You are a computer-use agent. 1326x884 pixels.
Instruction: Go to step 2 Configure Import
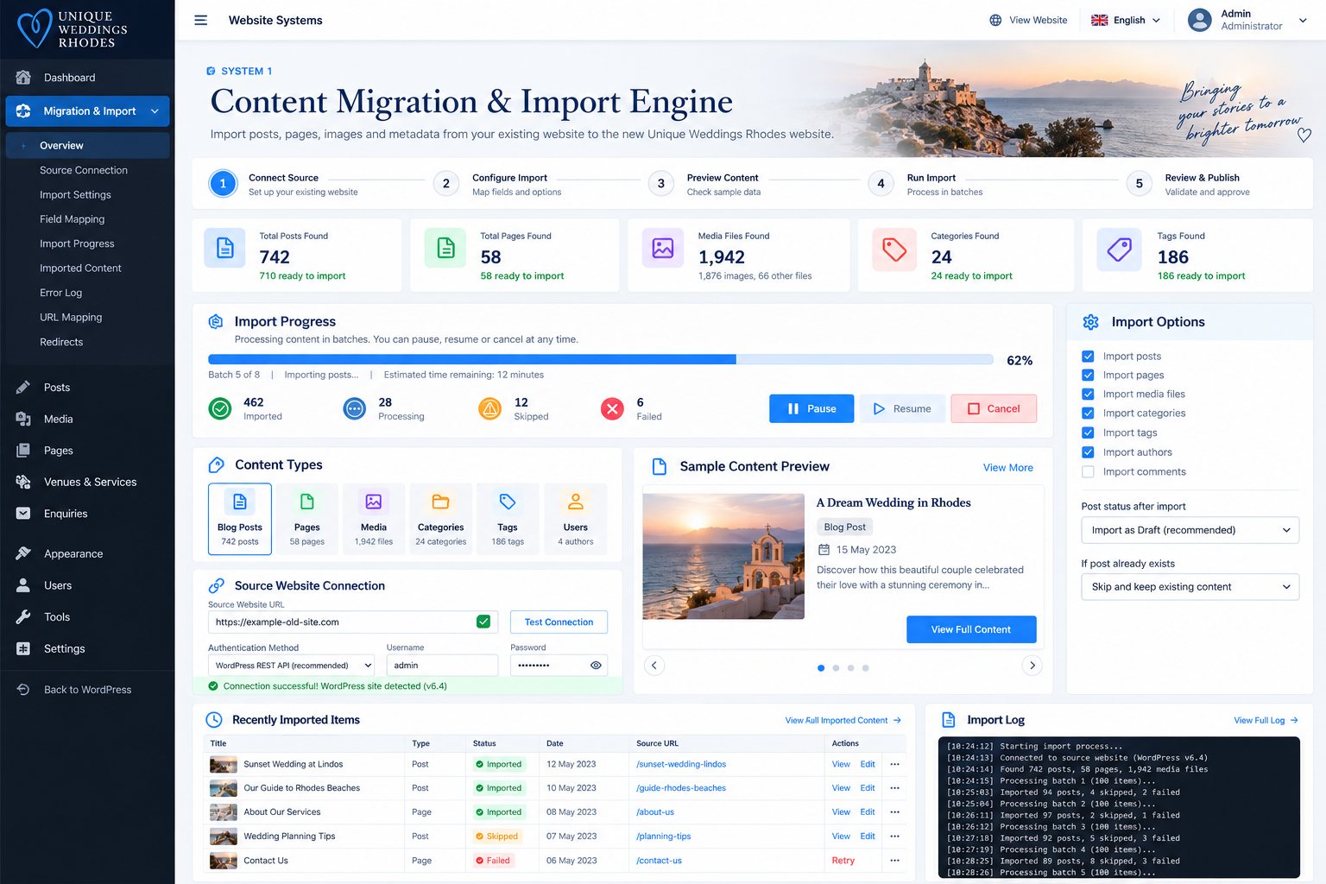coord(445,183)
